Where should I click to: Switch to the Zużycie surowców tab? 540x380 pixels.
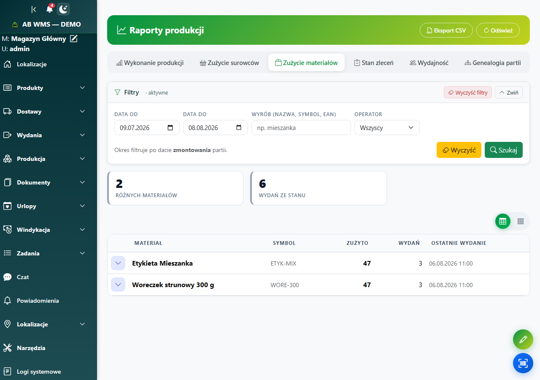tap(229, 62)
